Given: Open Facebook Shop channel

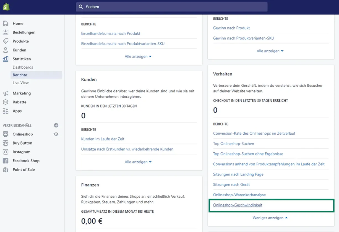Looking at the screenshot, I should 26,161.
